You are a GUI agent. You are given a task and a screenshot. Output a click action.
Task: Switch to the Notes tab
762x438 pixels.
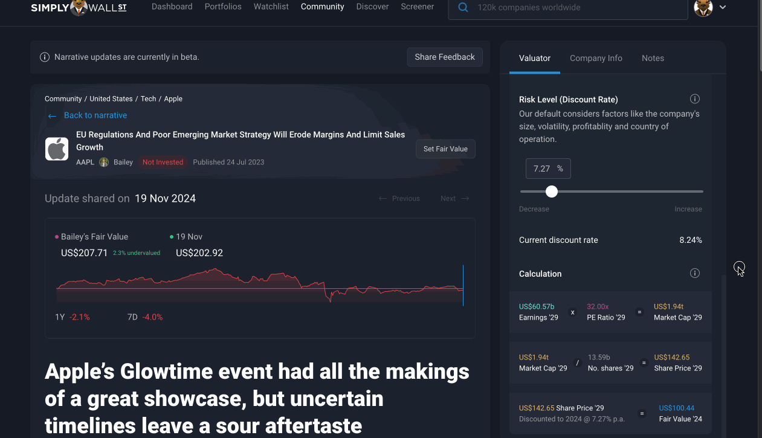[x=653, y=58]
